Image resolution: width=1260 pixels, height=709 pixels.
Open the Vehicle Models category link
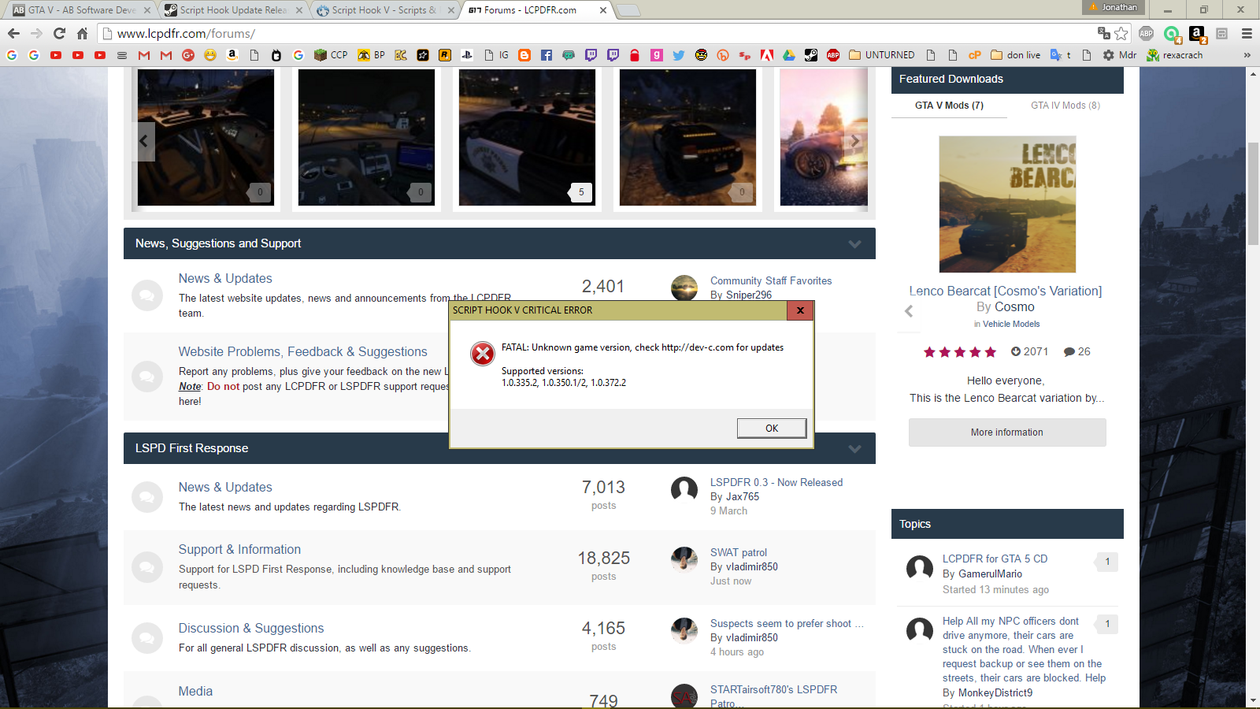pos(1011,324)
